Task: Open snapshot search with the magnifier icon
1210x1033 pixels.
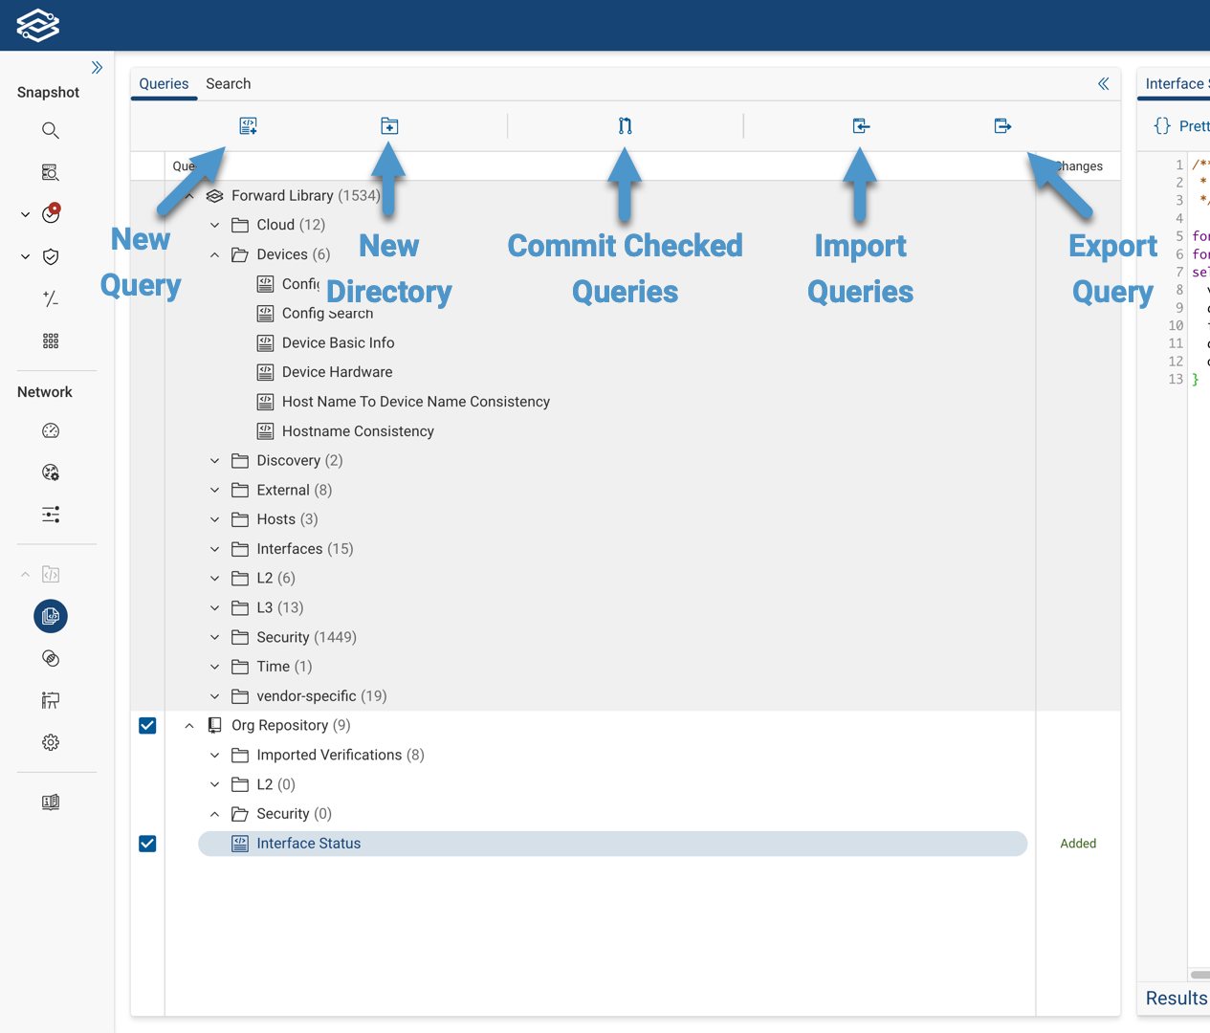Action: tap(50, 130)
